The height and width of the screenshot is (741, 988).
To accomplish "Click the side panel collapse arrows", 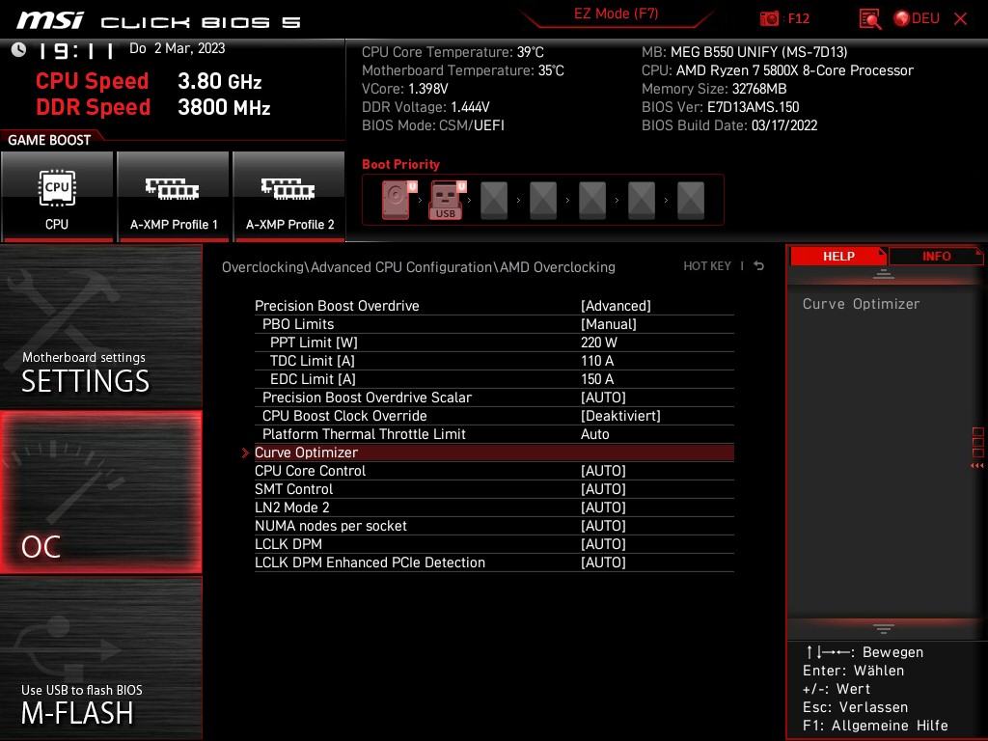I will (x=977, y=466).
